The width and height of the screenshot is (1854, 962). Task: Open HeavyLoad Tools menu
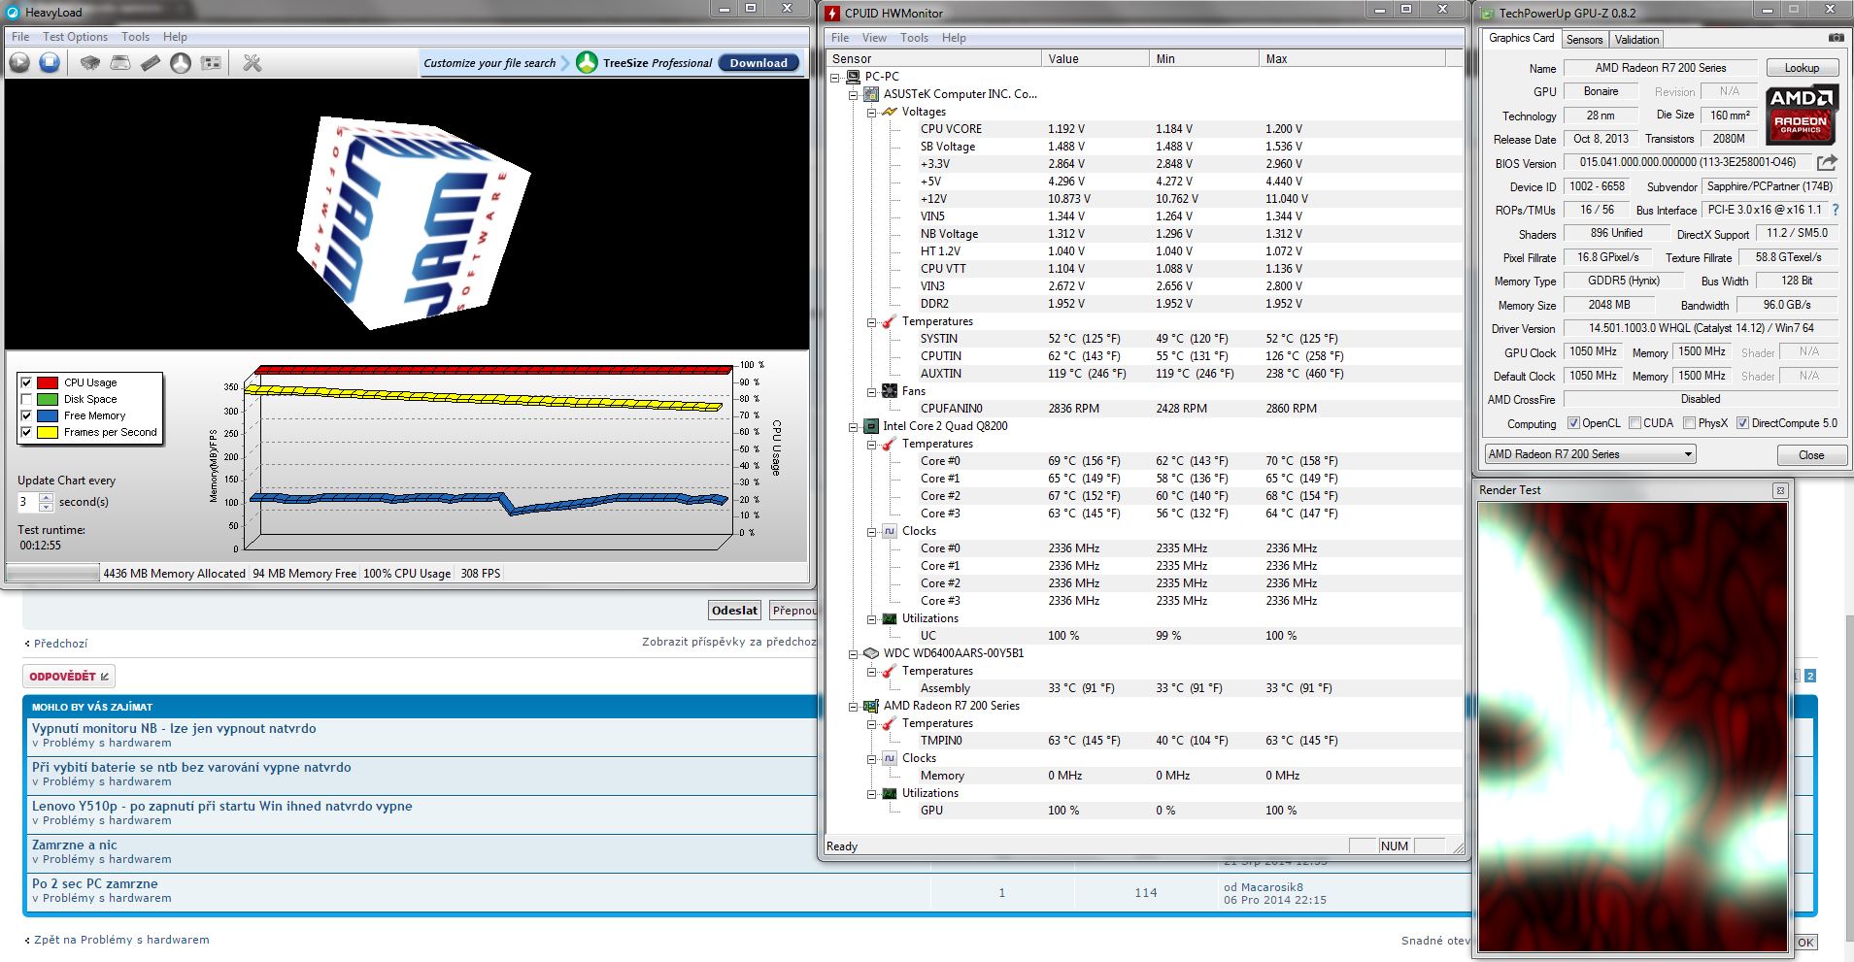click(135, 37)
